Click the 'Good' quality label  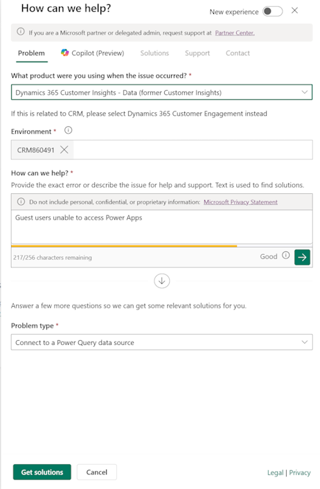(269, 256)
